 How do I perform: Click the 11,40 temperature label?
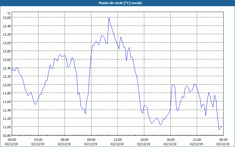(x=7, y=110)
